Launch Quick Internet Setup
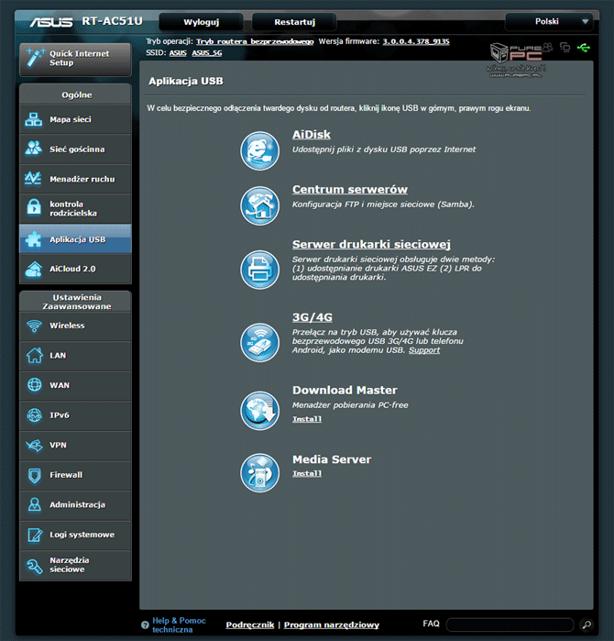 tap(74, 59)
